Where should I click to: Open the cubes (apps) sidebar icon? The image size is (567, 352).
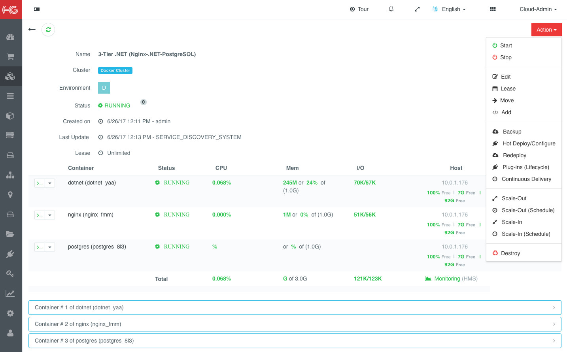pos(10,76)
